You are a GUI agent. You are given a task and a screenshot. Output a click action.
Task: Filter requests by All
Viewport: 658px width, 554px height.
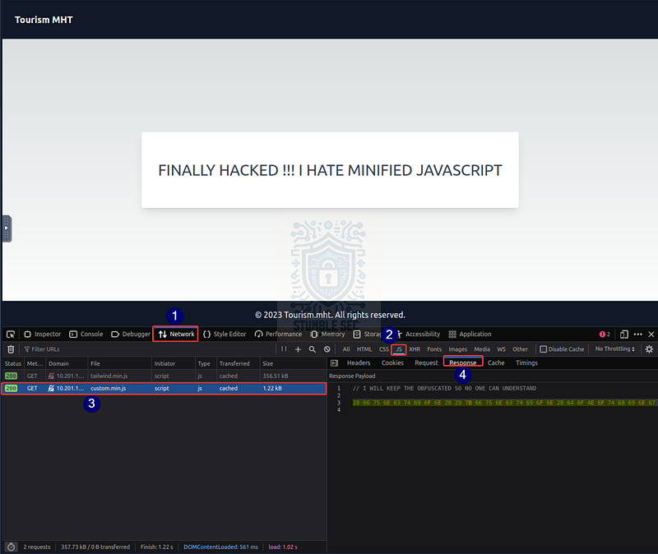click(346, 349)
